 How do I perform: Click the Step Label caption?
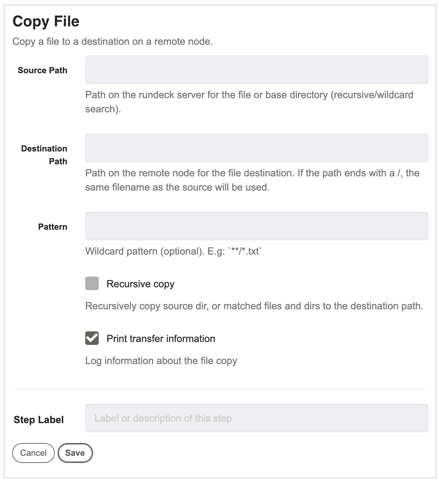click(39, 420)
